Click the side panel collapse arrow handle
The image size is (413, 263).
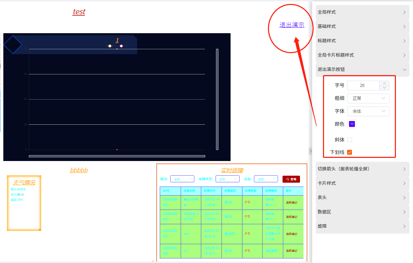(x=310, y=151)
